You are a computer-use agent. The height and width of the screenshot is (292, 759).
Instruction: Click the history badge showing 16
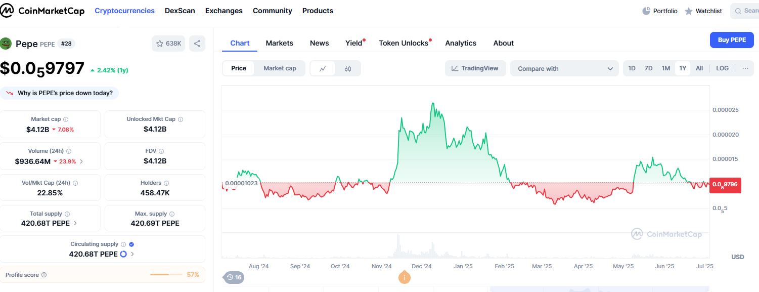234,277
